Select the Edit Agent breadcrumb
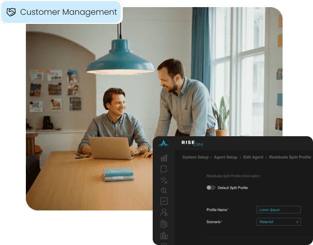This screenshot has height=245, width=313. click(251, 157)
